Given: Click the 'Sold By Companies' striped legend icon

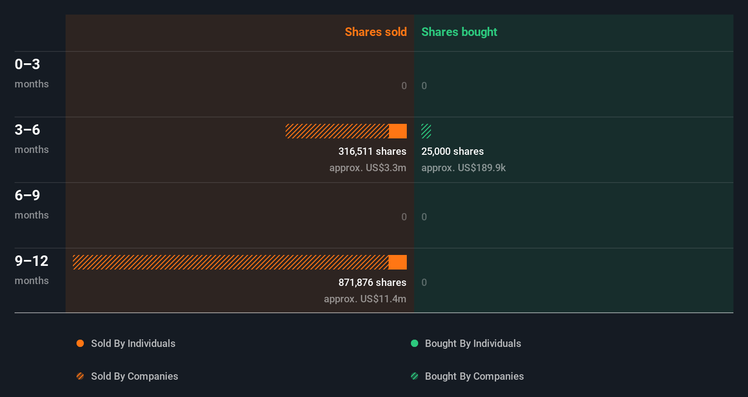Looking at the screenshot, I should pos(80,376).
